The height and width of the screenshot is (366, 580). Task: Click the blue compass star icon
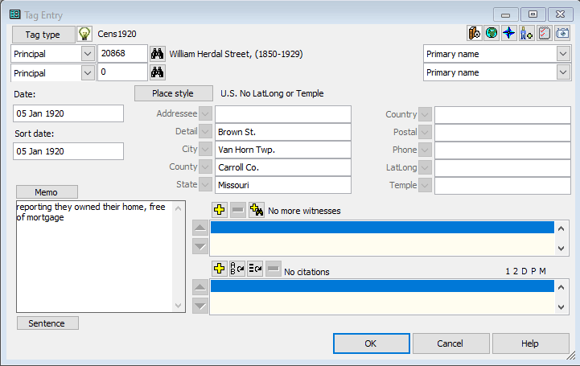(508, 34)
